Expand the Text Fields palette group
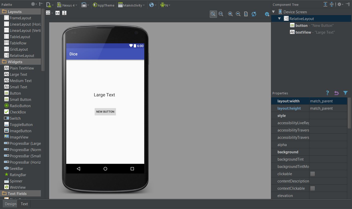This screenshot has width=352, height=209. click(20, 193)
